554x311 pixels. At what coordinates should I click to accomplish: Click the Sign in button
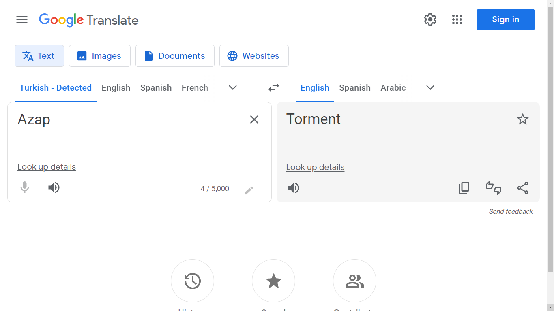[x=505, y=19]
